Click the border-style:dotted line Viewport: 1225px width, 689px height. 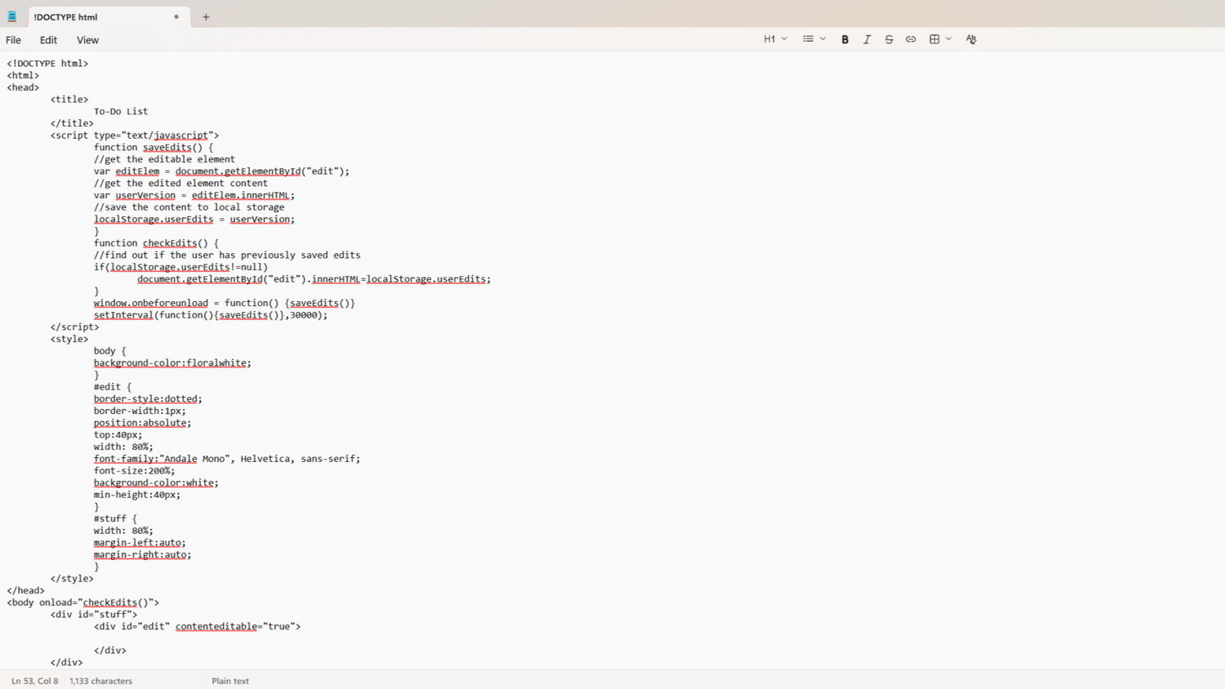(148, 399)
